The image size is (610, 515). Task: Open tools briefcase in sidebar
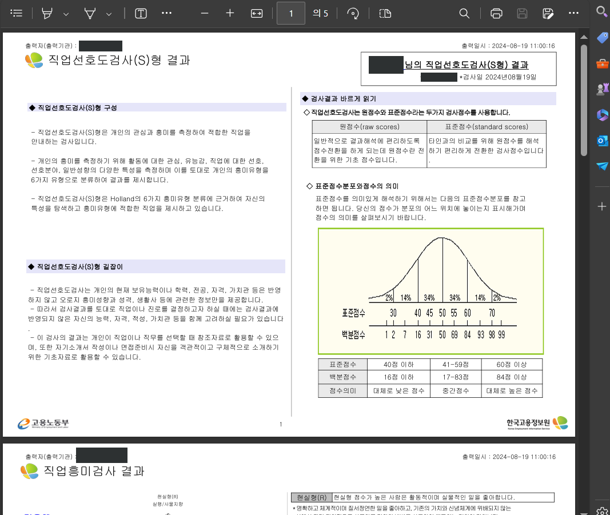click(602, 63)
